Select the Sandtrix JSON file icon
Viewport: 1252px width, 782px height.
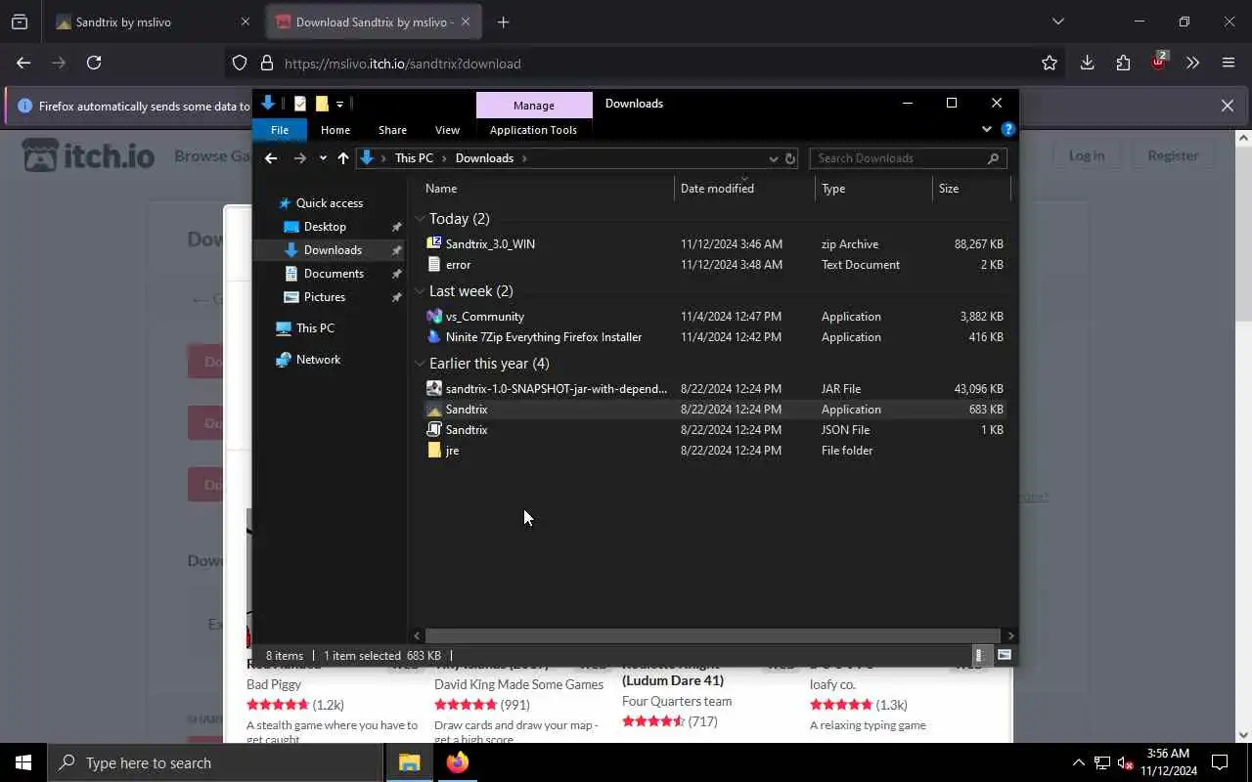click(x=434, y=429)
